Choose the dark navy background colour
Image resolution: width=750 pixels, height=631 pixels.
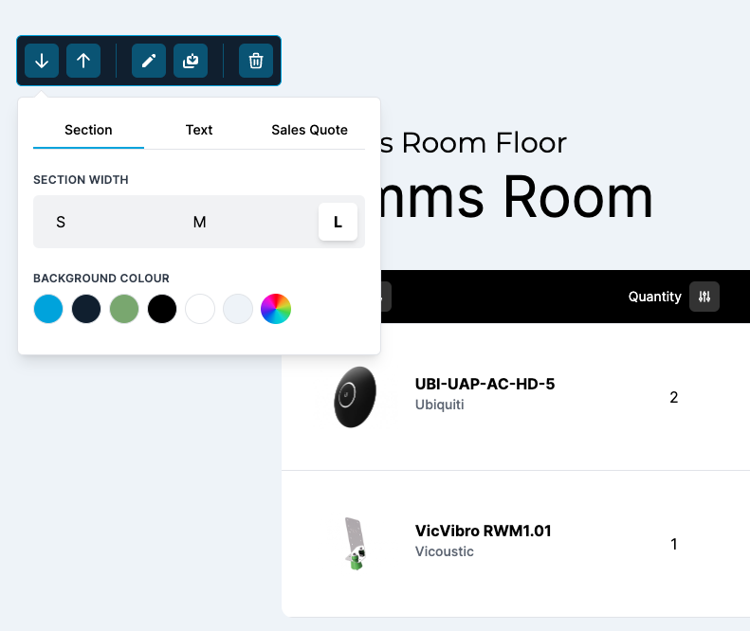(86, 309)
